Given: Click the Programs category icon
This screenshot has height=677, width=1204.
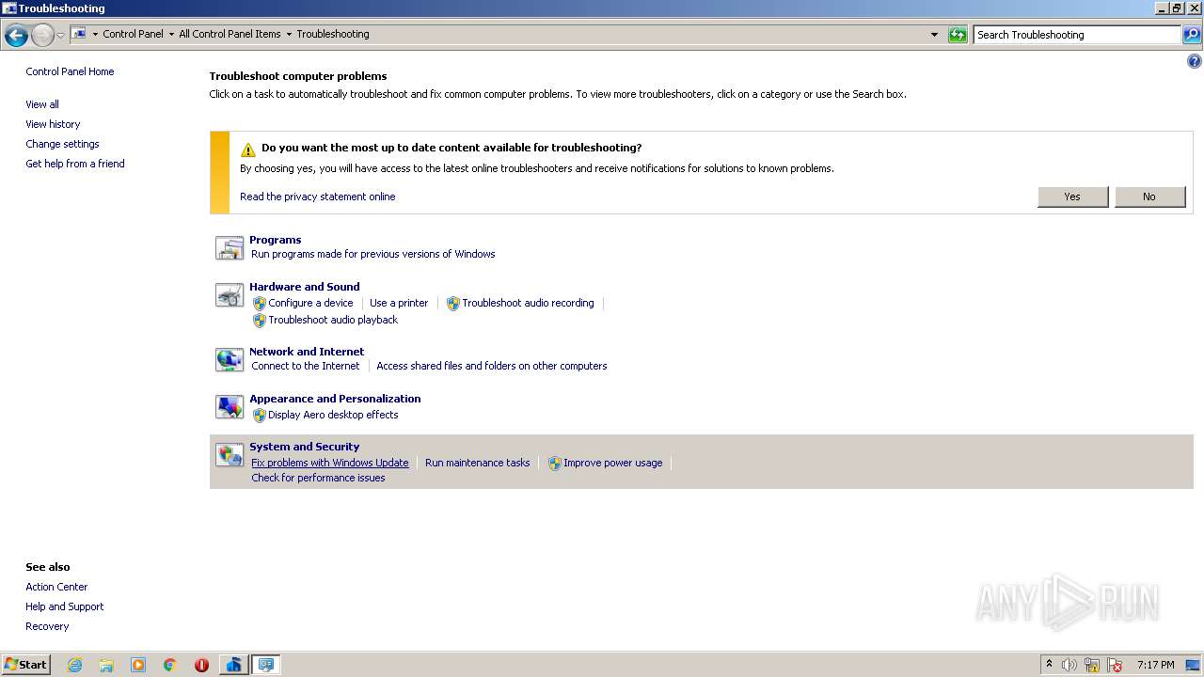Looking at the screenshot, I should [230, 247].
